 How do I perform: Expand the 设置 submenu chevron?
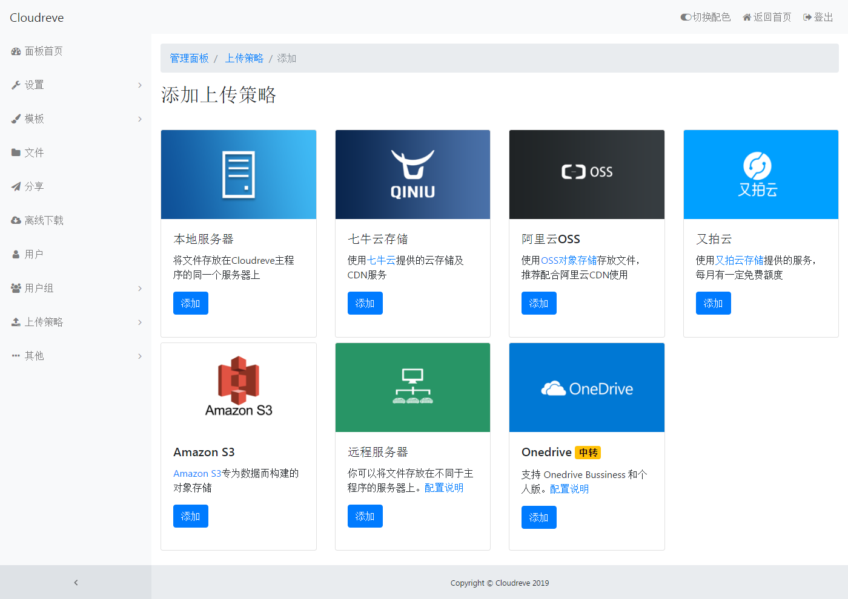(x=140, y=85)
